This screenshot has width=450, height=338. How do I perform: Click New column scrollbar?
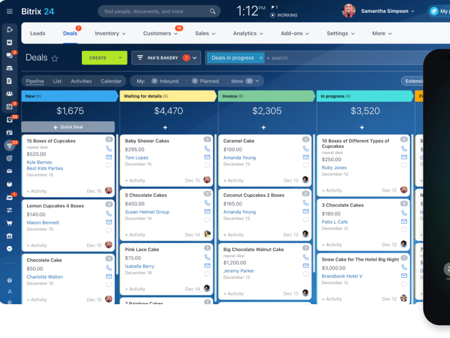(117, 204)
